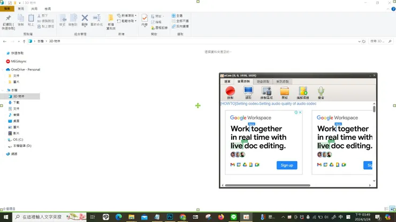The width and height of the screenshot is (396, 222).
Task: Click the Move to icon in ribbon
Action: pos(63,20)
